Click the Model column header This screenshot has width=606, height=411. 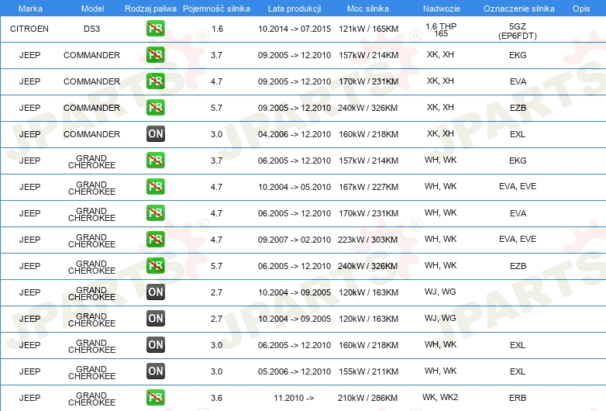[x=92, y=9]
